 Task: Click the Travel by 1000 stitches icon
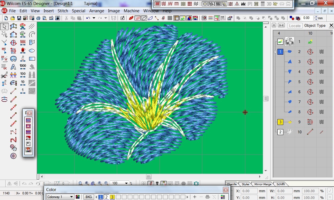click(x=23, y=67)
